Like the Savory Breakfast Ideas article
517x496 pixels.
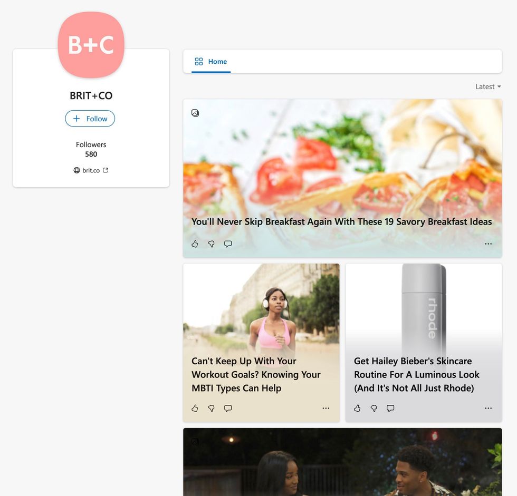coord(195,244)
